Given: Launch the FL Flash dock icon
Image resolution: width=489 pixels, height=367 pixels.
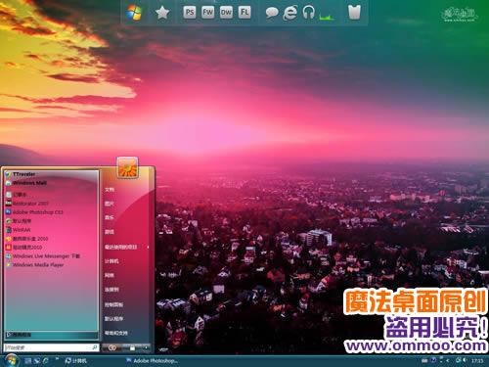Looking at the screenshot, I should (x=244, y=13).
